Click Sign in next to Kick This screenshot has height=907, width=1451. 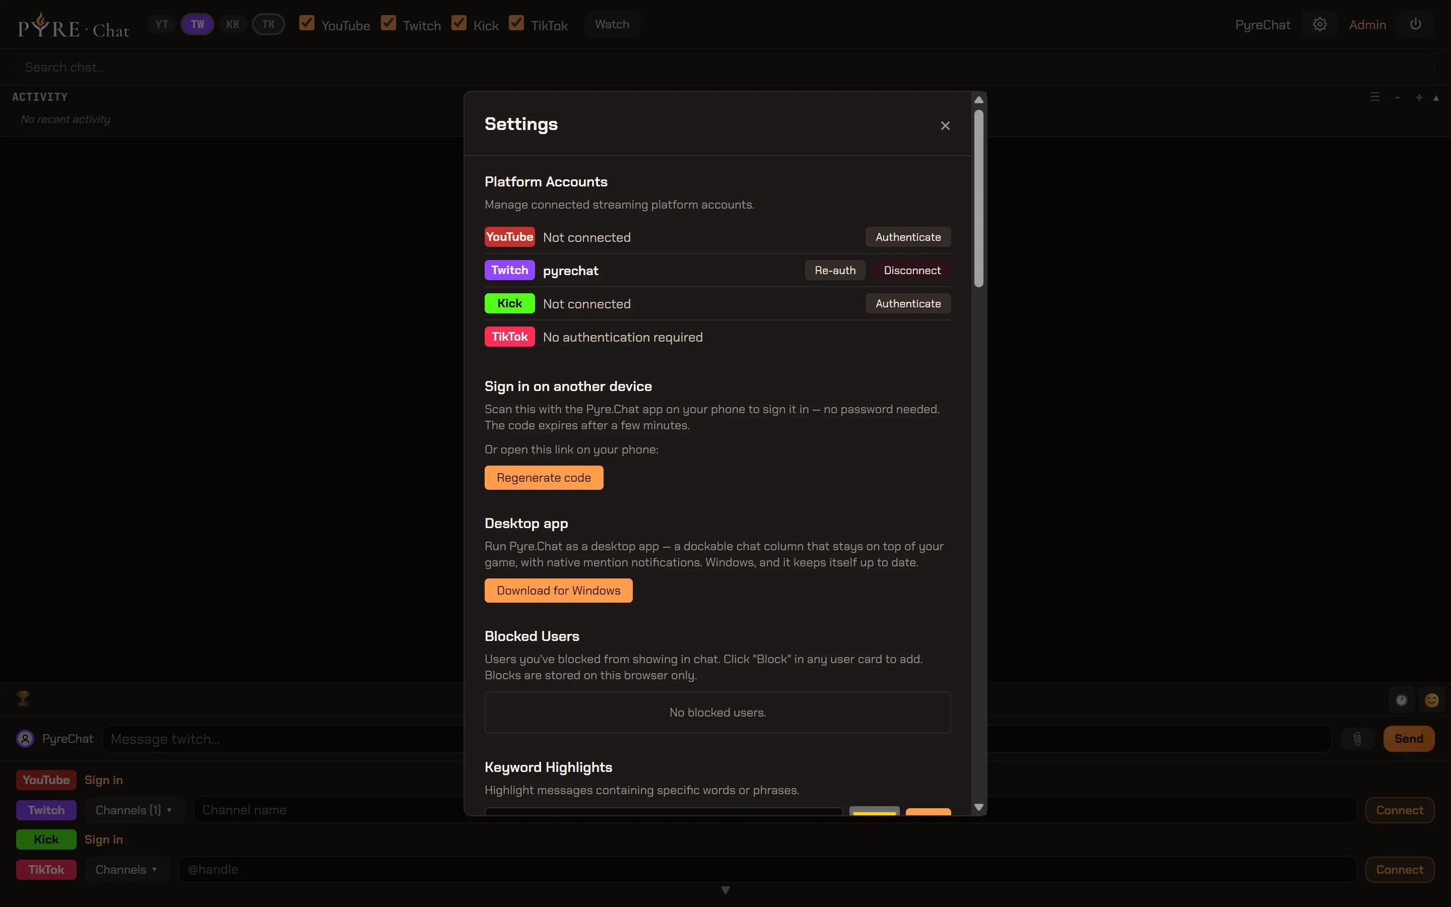coord(103,840)
